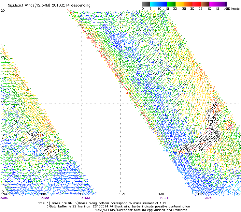Click the title 'Rapidscat Winds(12.5KM) 20160514 descending'
The image size is (241, 212).
point(49,6)
